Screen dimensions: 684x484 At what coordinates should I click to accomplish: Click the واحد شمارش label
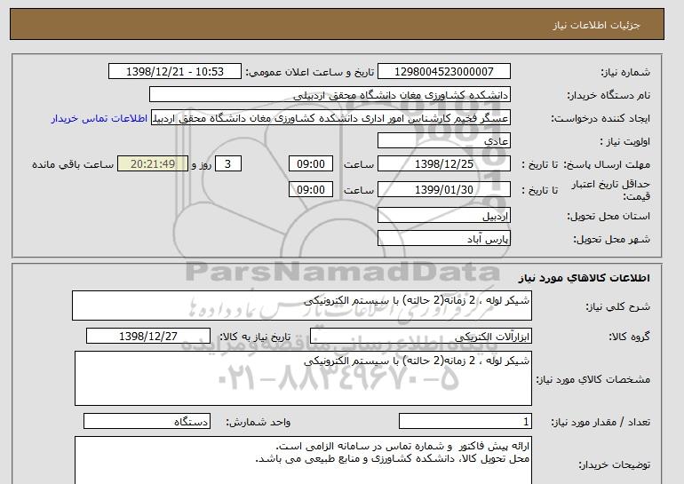coord(258,422)
